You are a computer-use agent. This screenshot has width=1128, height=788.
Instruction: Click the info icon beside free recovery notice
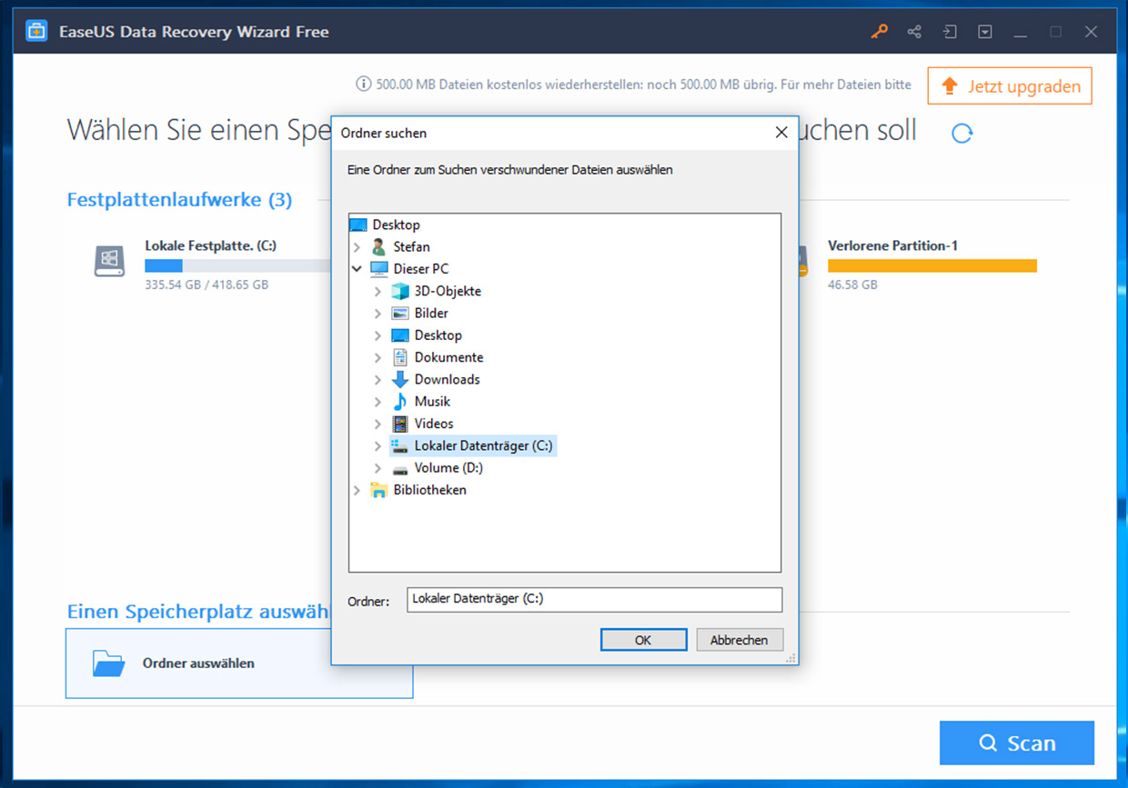(364, 85)
